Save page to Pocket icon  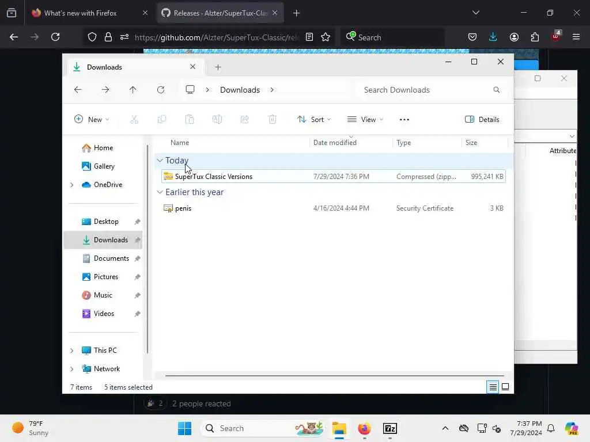[472, 37]
